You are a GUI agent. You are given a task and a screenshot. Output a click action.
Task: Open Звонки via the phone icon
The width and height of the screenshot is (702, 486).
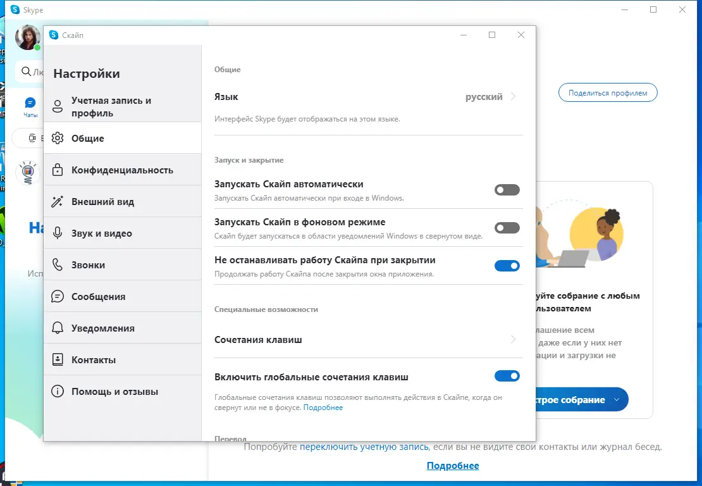point(59,264)
